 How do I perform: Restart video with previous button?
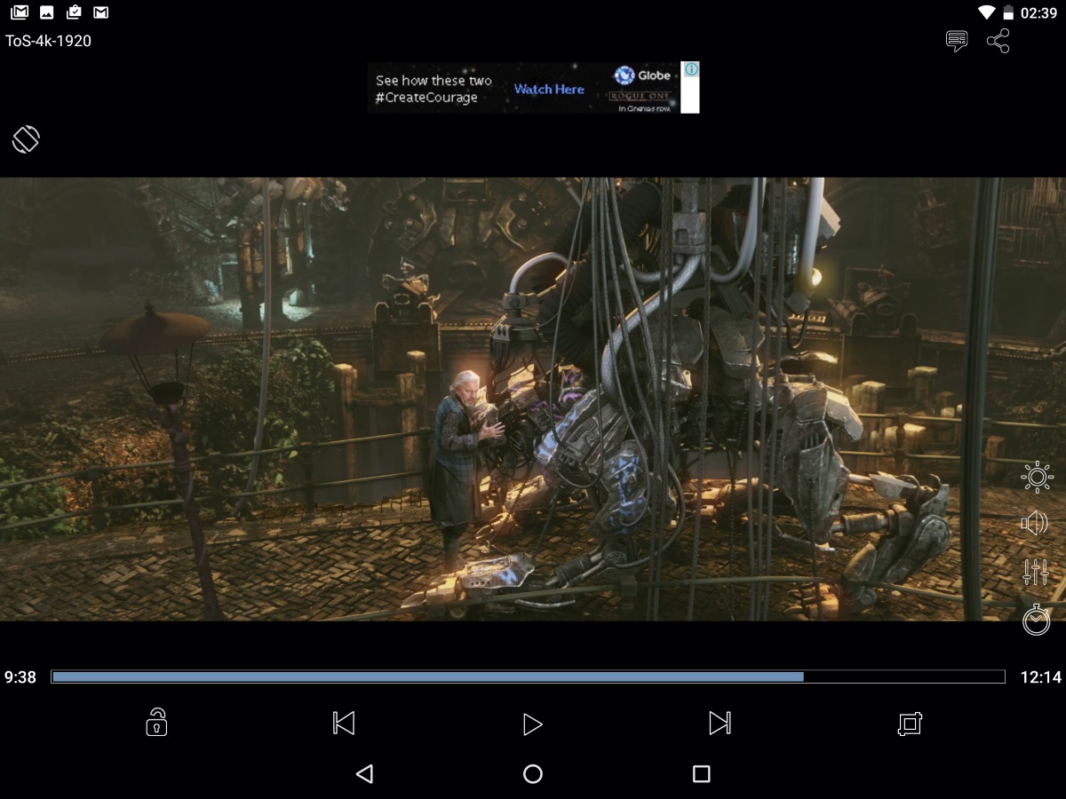345,724
